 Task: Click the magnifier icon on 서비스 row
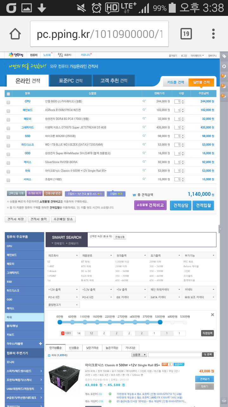144,179
